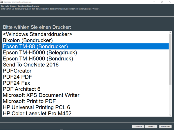The image size is (174, 130).
Task: Select the PDF24 Fax entry
Action: [17, 83]
